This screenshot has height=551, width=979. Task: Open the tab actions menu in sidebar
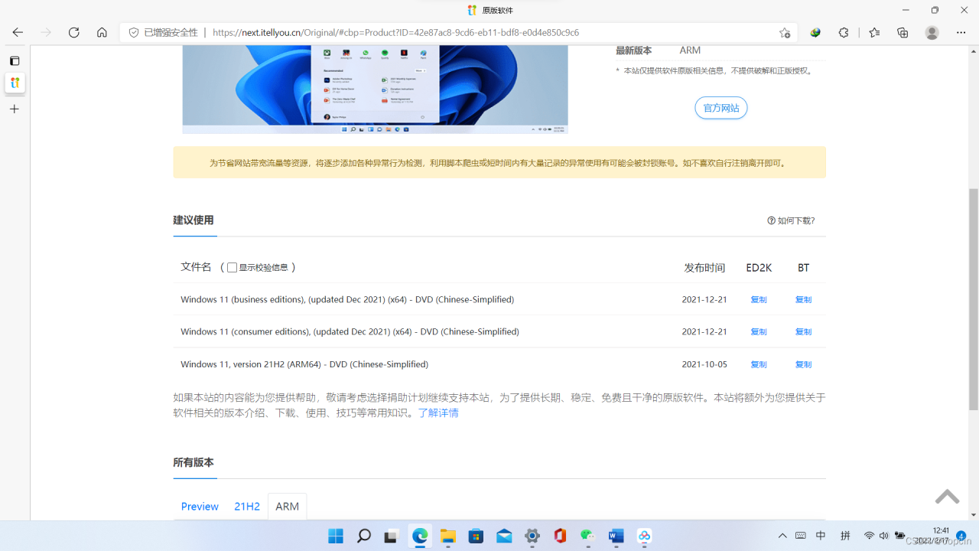[15, 60]
